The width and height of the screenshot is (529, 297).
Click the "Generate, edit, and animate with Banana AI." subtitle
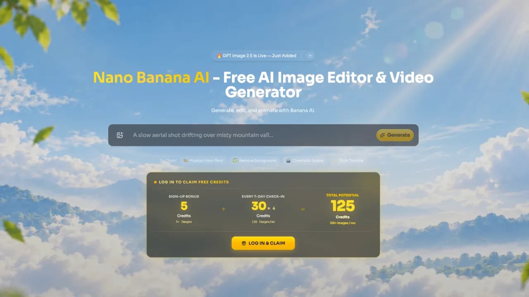[x=263, y=110]
